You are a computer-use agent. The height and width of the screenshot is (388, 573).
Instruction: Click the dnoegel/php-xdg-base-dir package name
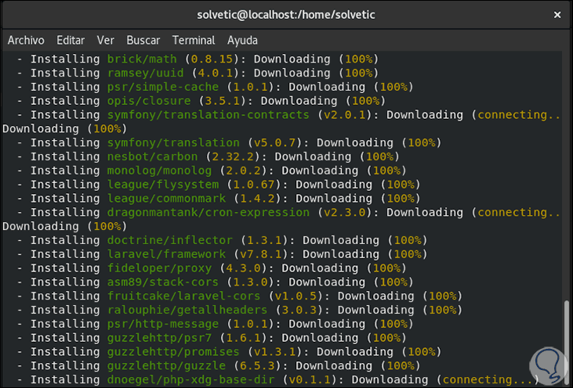point(190,379)
